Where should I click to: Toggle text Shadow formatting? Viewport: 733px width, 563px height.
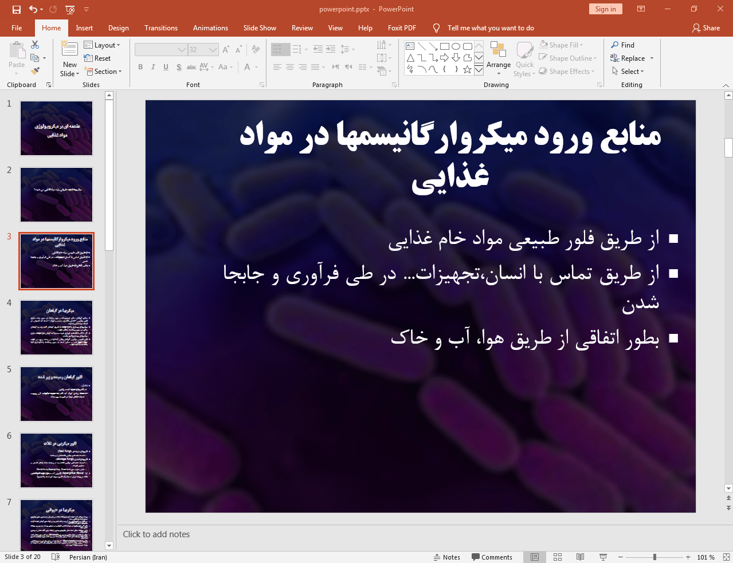(x=179, y=67)
